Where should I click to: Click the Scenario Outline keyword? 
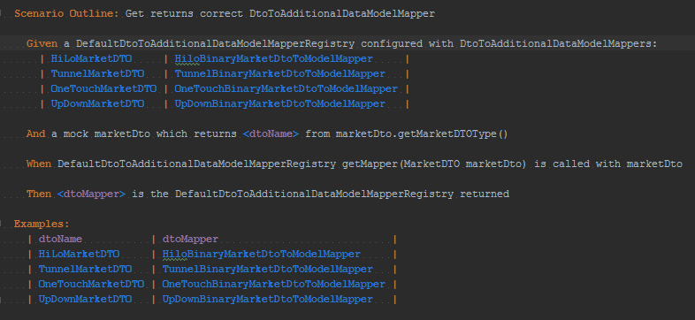pos(66,14)
